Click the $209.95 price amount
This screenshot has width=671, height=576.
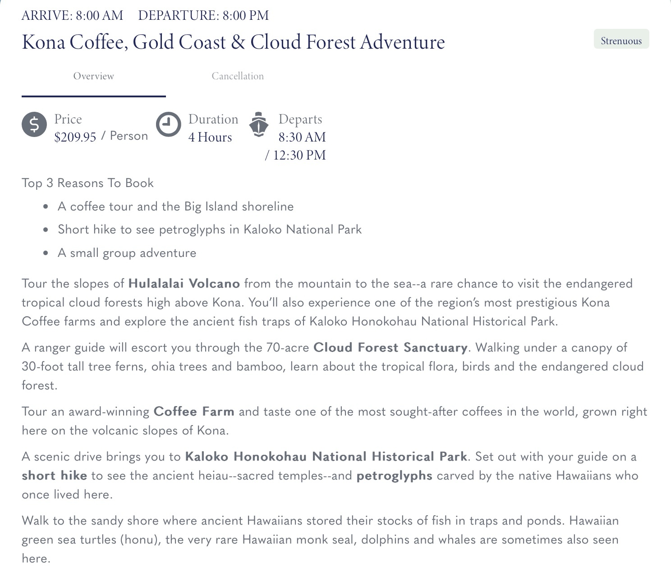coord(75,137)
